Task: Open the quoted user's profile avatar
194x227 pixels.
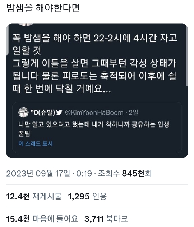Action: click(23, 112)
